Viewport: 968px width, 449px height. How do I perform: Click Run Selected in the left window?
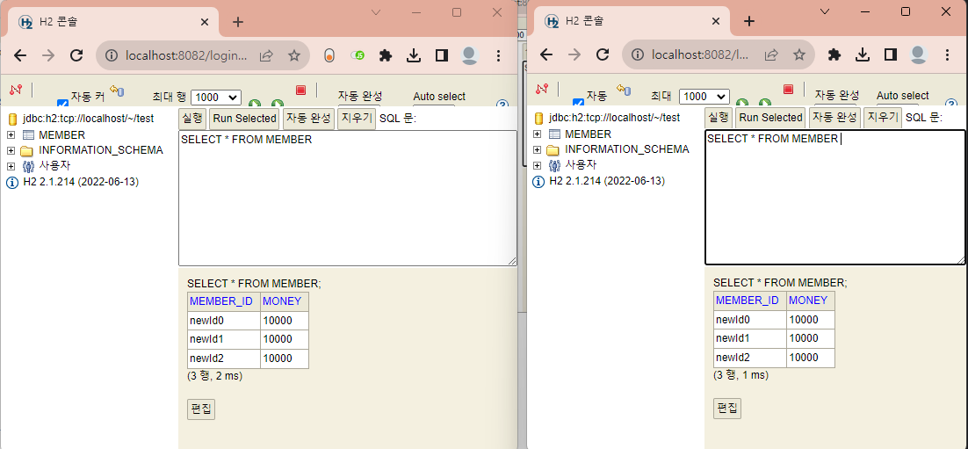pyautogui.click(x=244, y=118)
